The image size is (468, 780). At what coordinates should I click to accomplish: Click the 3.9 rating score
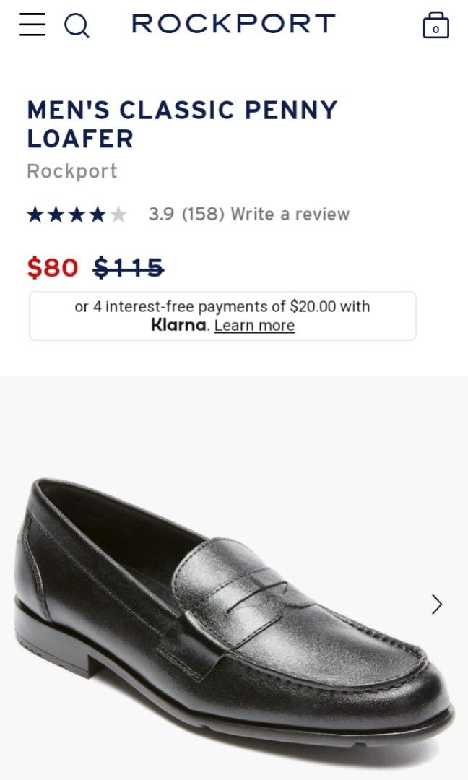[161, 214]
